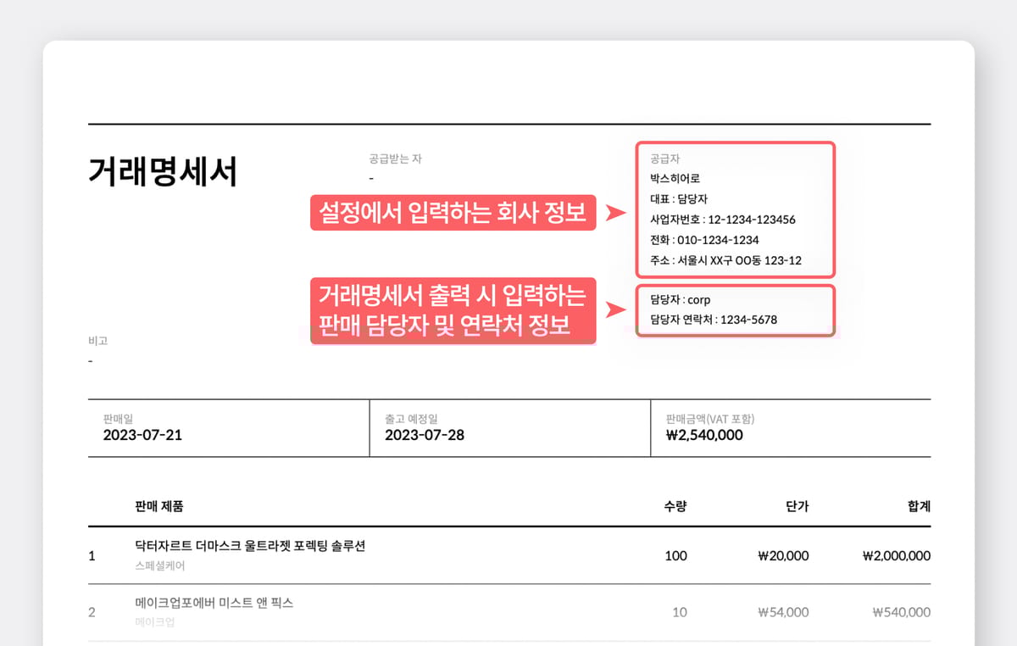Select the 출고 예정일 date 2023-07-28

[x=424, y=435]
